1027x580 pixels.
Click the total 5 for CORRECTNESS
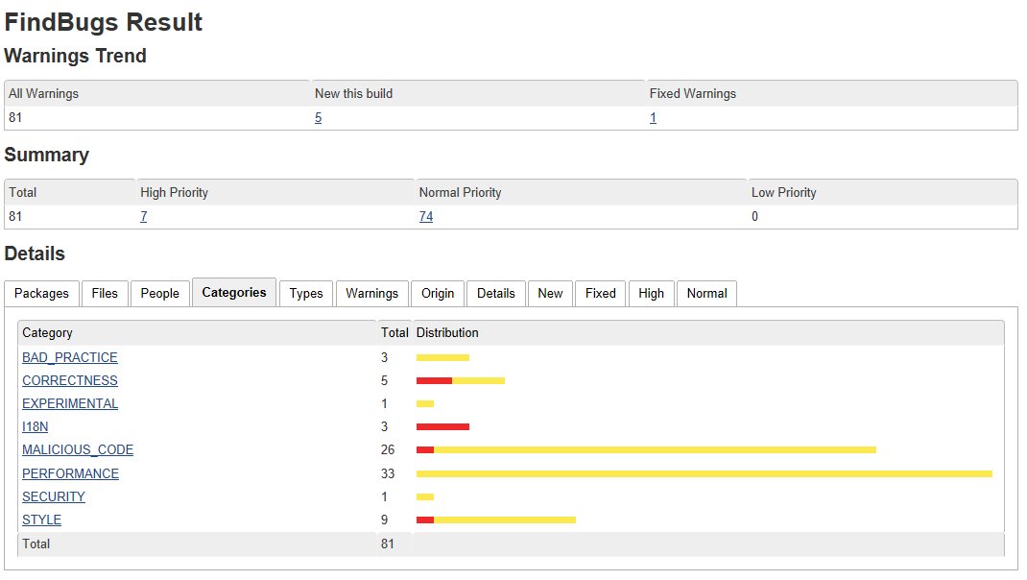pos(385,381)
